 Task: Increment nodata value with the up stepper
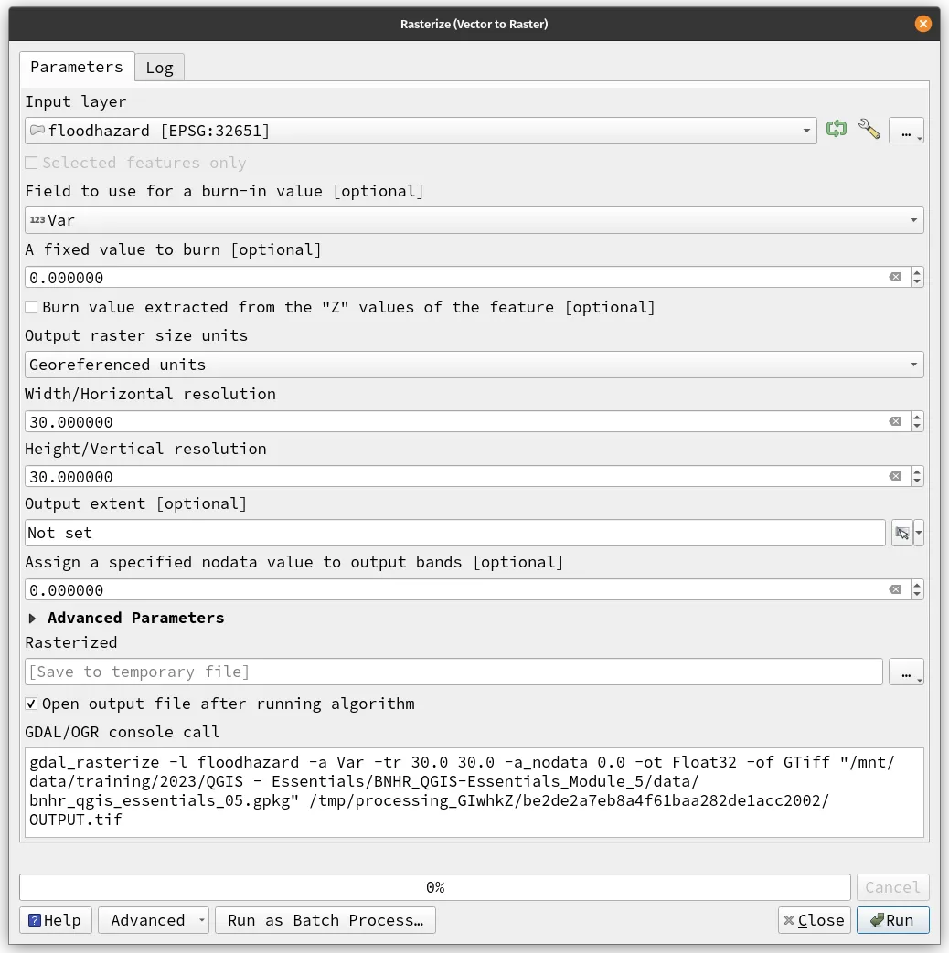(x=917, y=585)
